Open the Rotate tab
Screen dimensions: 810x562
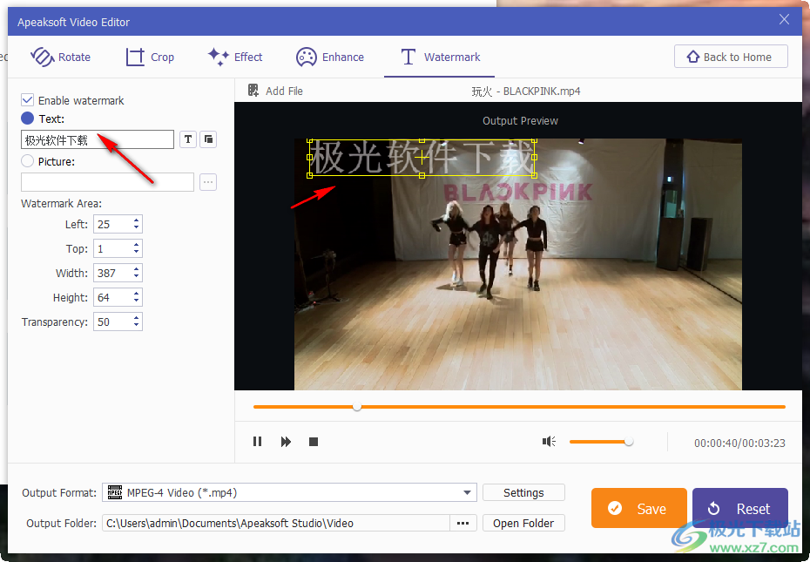(60, 57)
